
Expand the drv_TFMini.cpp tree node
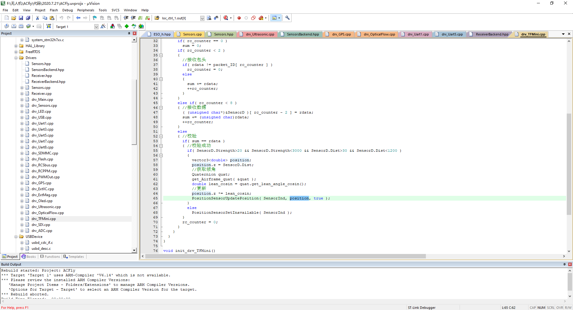click(22, 219)
